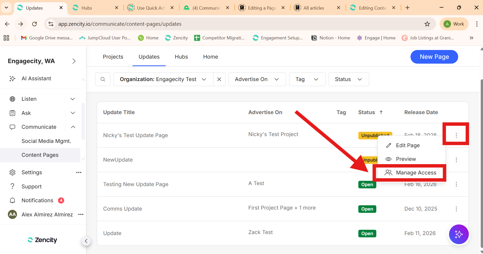Open the Status filter dropdown
The width and height of the screenshot is (483, 254).
(348, 79)
